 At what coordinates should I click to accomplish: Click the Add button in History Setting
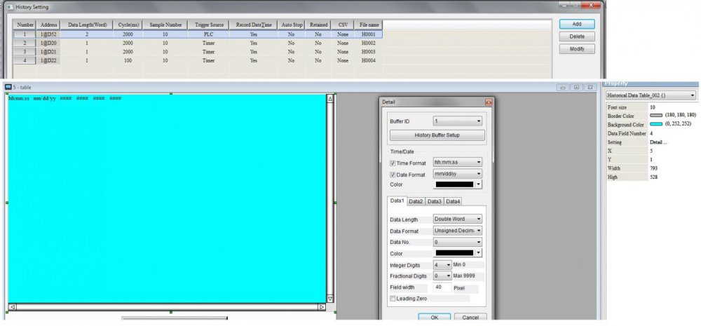[x=577, y=24]
